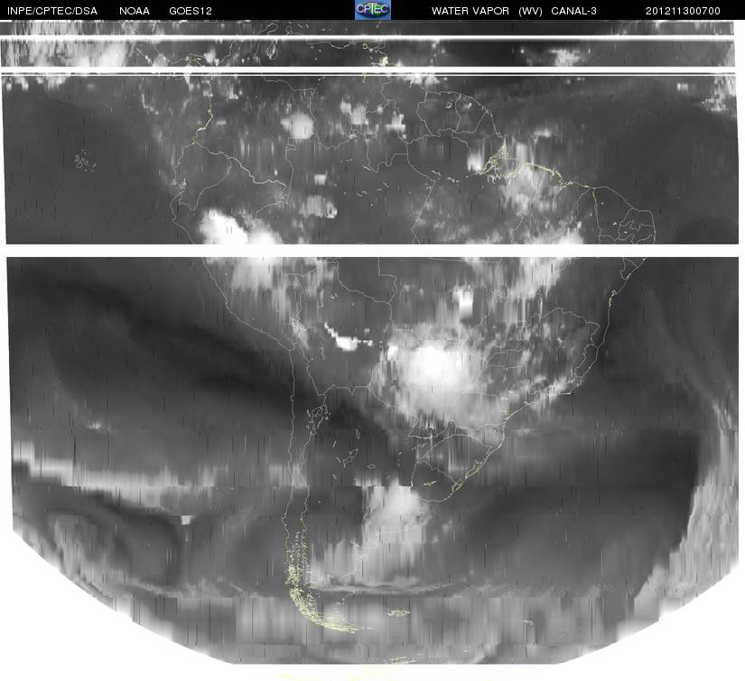Click the CANAL-3 channel label
The image size is (745, 681).
pyautogui.click(x=574, y=11)
